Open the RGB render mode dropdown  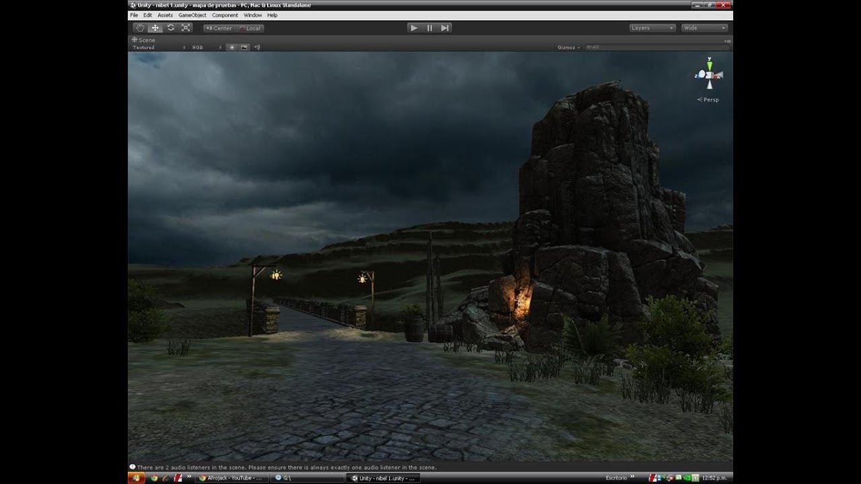[207, 48]
